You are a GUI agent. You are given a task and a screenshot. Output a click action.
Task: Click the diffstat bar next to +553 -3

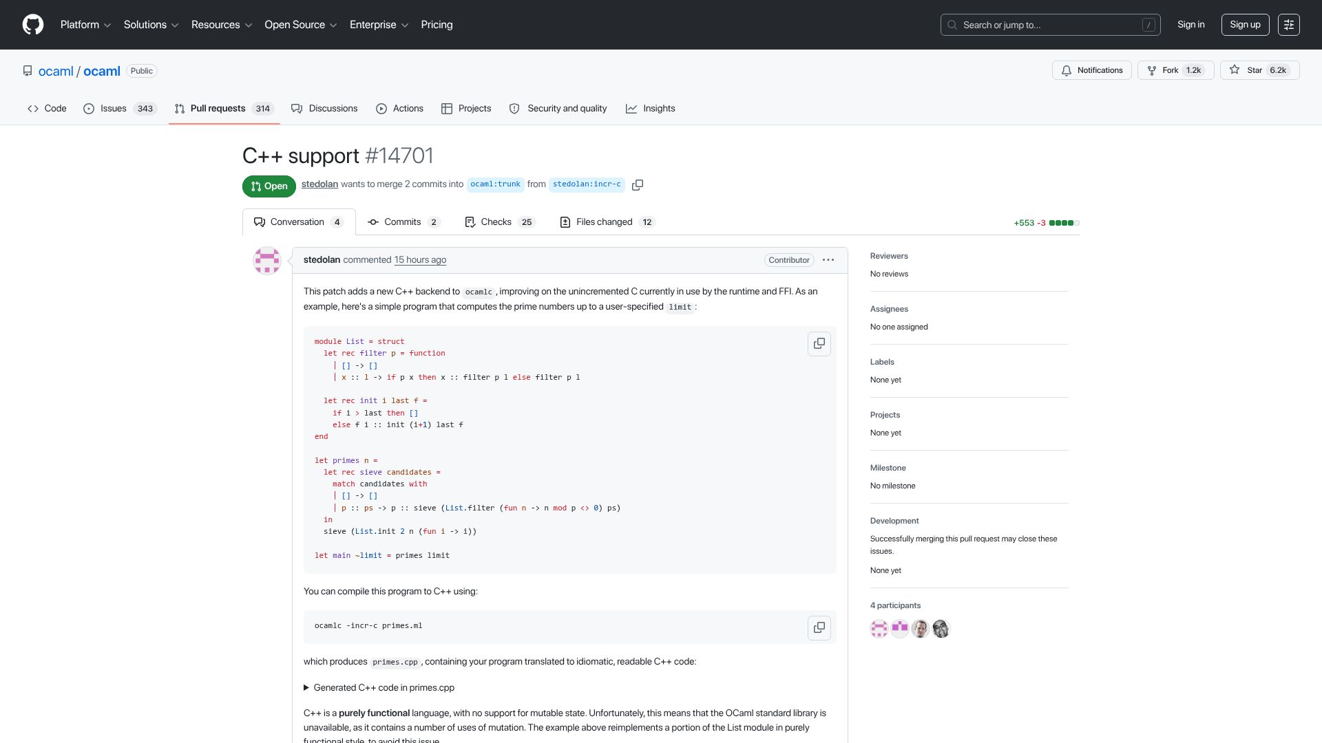point(1064,223)
